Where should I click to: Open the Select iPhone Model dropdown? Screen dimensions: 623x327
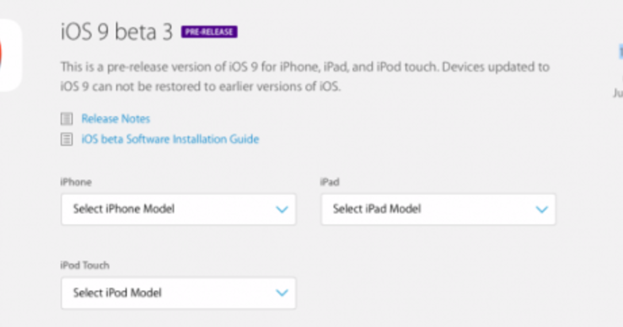178,209
